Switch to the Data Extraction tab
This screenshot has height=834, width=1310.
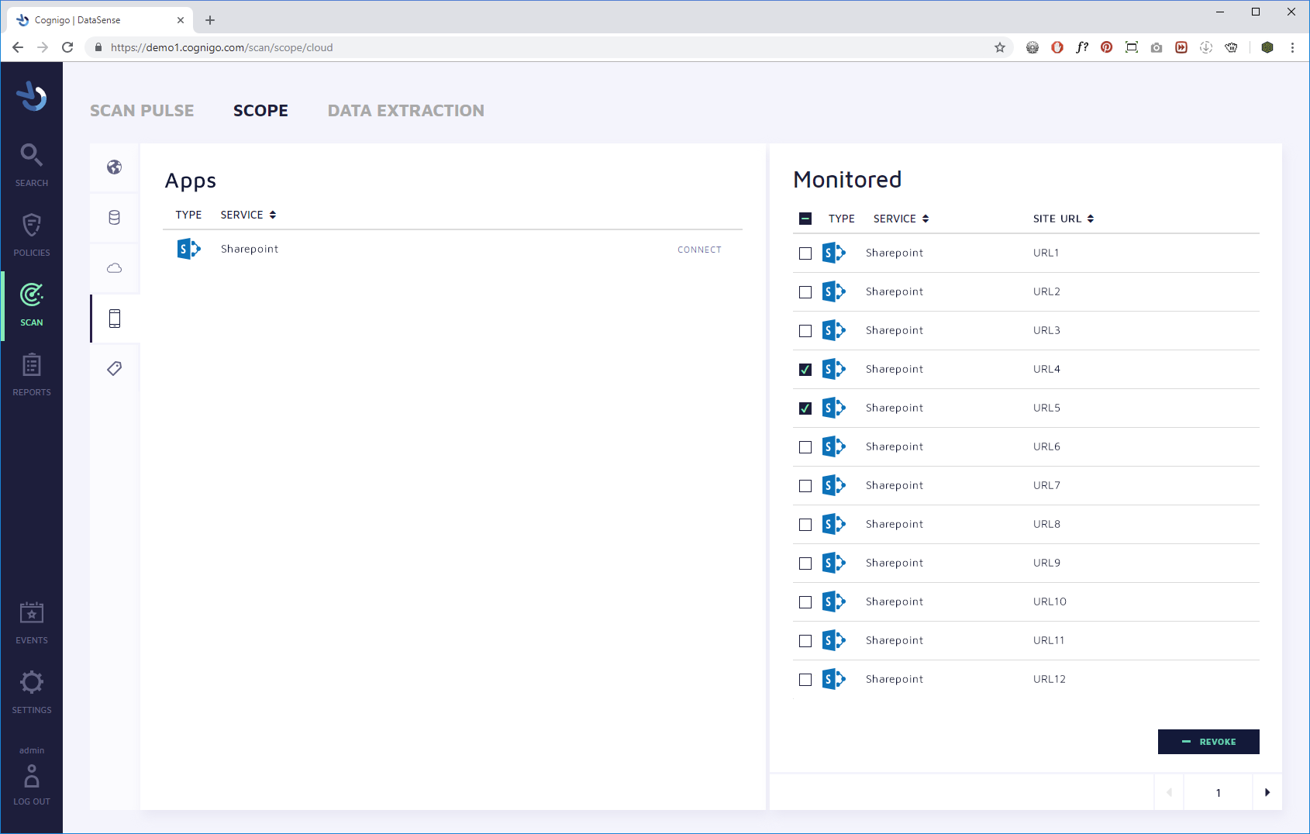pyautogui.click(x=405, y=111)
